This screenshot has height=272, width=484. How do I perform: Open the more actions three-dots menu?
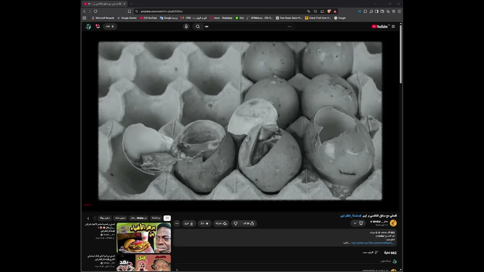177,223
